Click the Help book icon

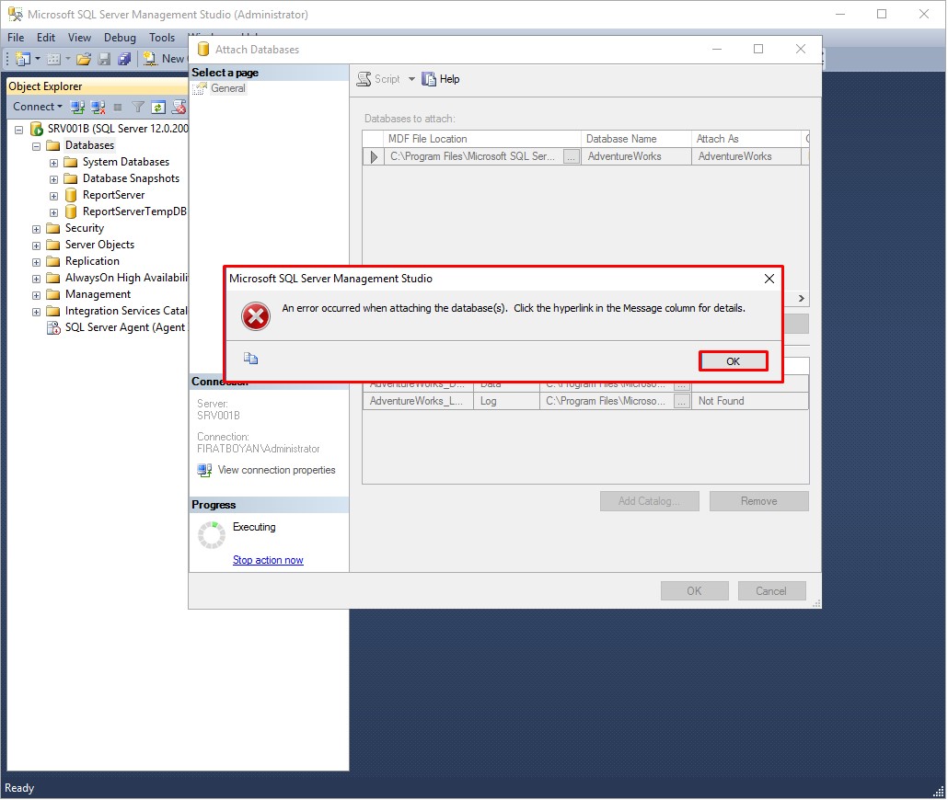[x=429, y=79]
